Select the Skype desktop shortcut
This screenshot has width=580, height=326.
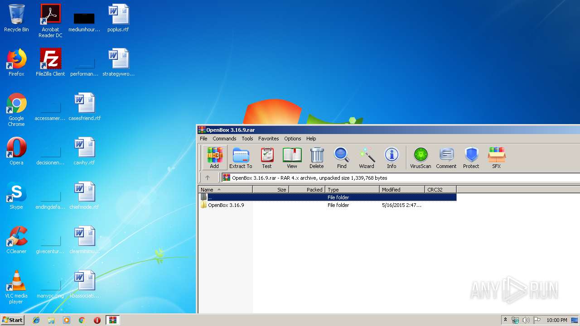tap(16, 196)
